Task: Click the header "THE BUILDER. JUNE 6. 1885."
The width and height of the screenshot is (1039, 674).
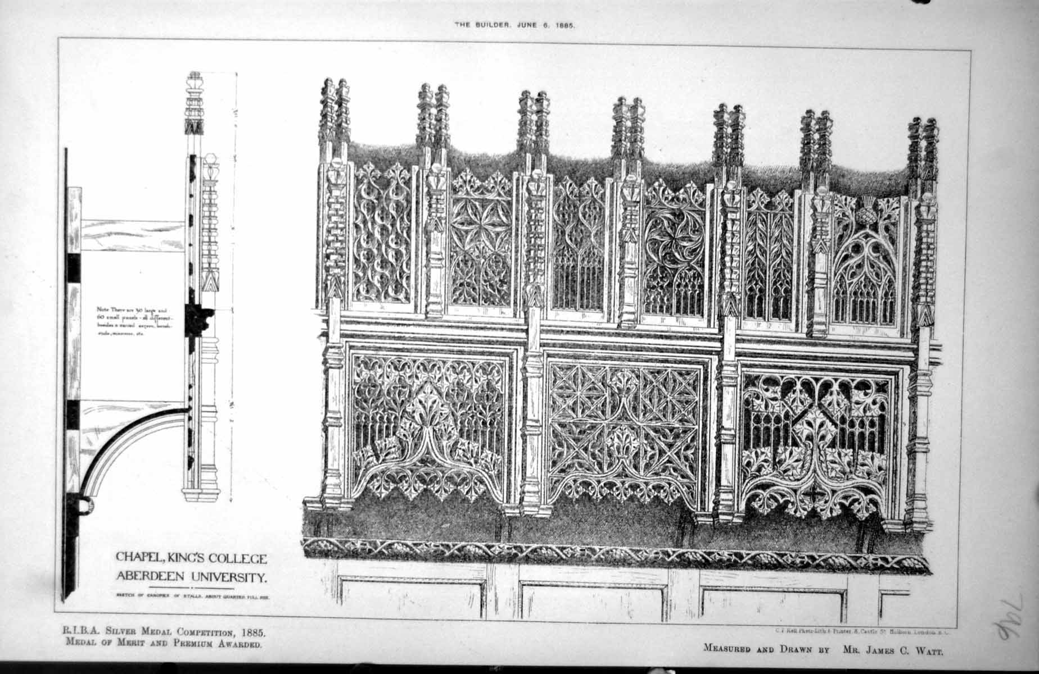Action: click(x=514, y=25)
